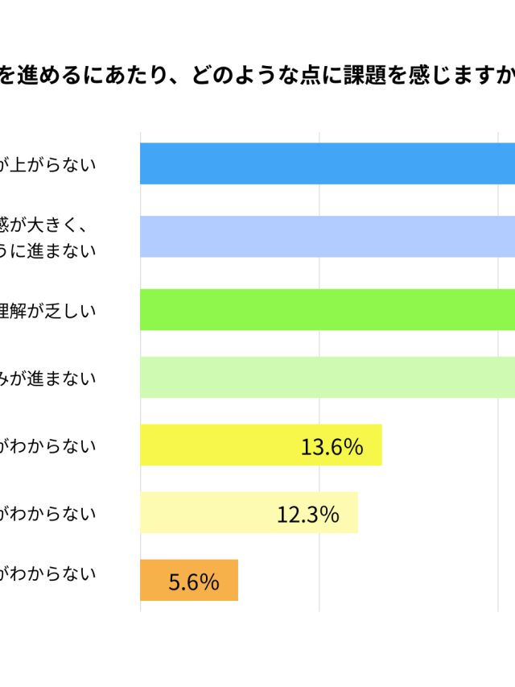The width and height of the screenshot is (515, 687).
Task: Click the label text が上がらない
Action: [47, 165]
